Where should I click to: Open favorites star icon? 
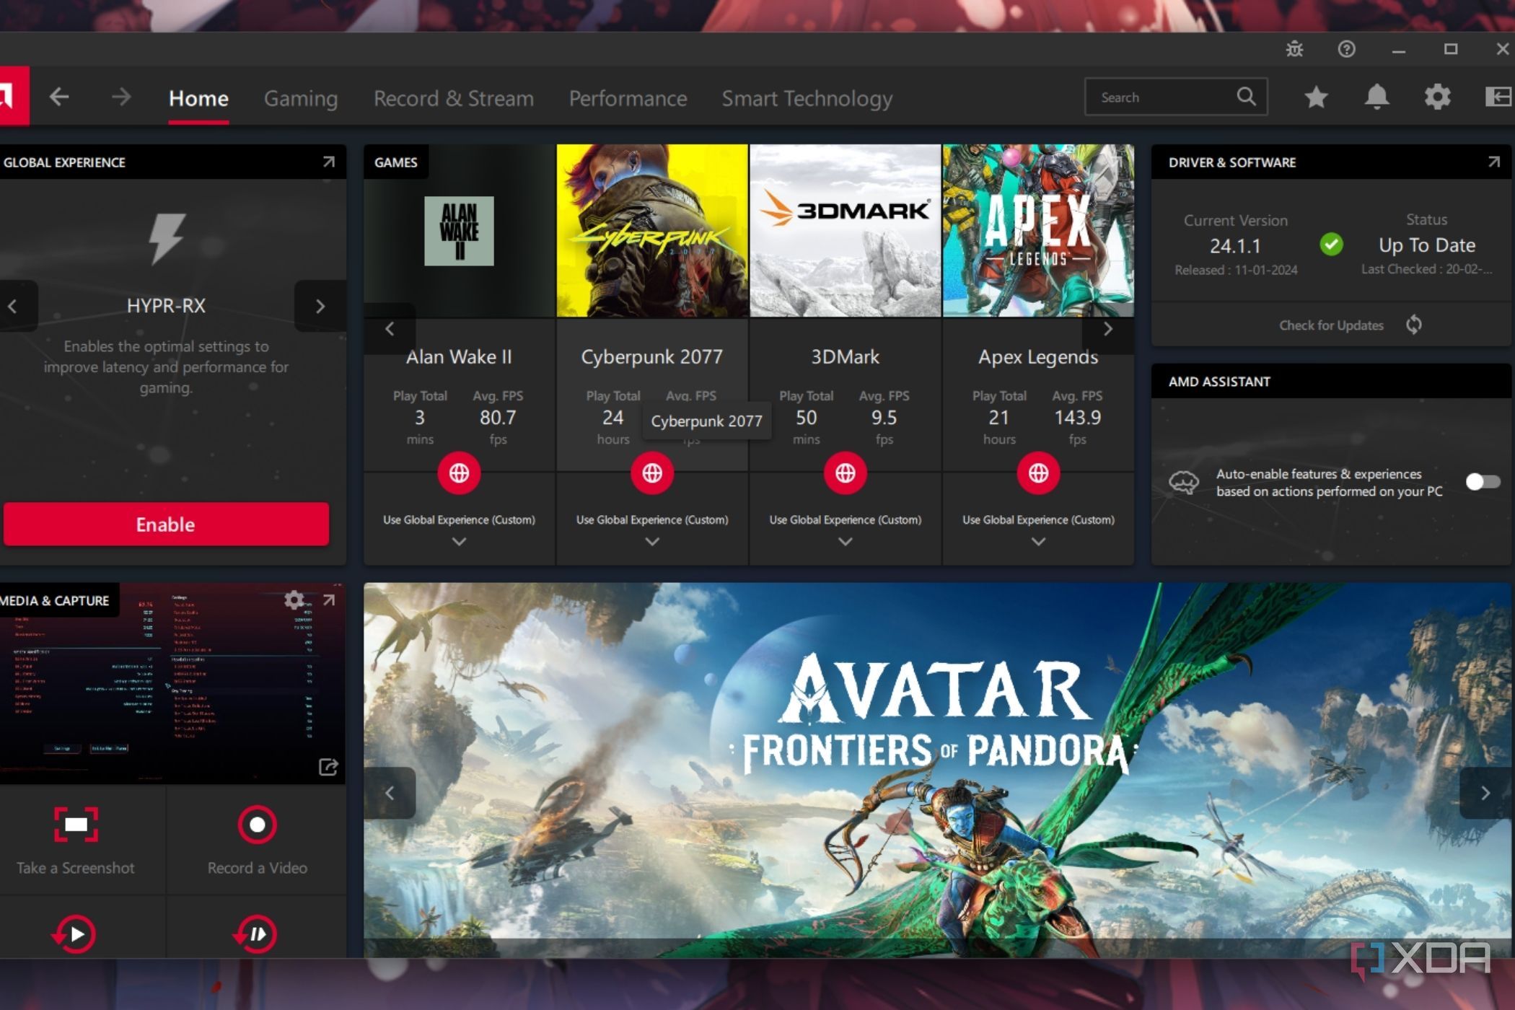tap(1316, 97)
